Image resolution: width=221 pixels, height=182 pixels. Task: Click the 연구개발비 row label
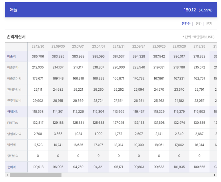(x=14, y=101)
